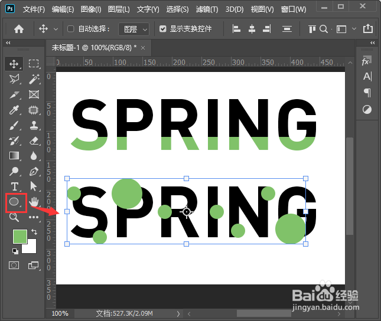The height and width of the screenshot is (321, 381).
Task: Click the Home button in options bar
Action: click(x=19, y=29)
